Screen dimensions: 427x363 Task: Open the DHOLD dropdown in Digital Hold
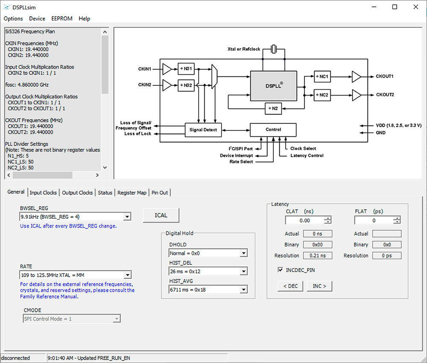click(x=243, y=253)
